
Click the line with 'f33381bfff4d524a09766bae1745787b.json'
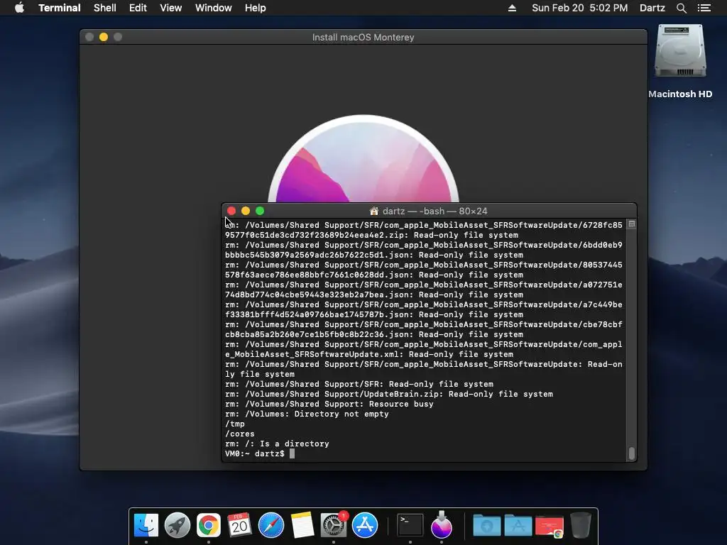click(374, 314)
